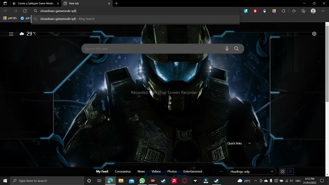This screenshot has width=329, height=185.
Task: Open the Favorites star list
Action: [294, 11]
